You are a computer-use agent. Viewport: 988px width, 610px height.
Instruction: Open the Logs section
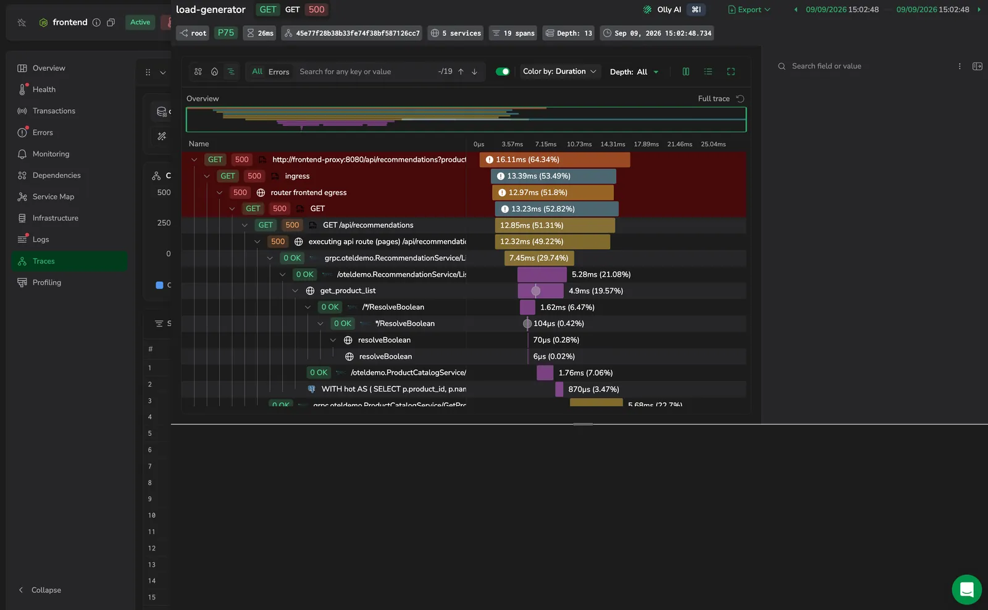(x=41, y=240)
